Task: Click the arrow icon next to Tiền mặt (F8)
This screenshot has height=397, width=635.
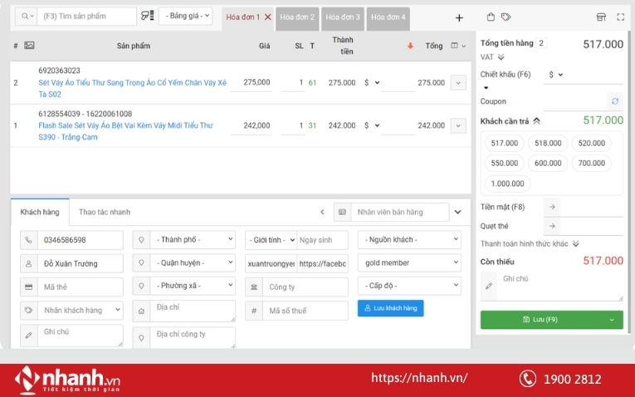Action: coord(553,207)
